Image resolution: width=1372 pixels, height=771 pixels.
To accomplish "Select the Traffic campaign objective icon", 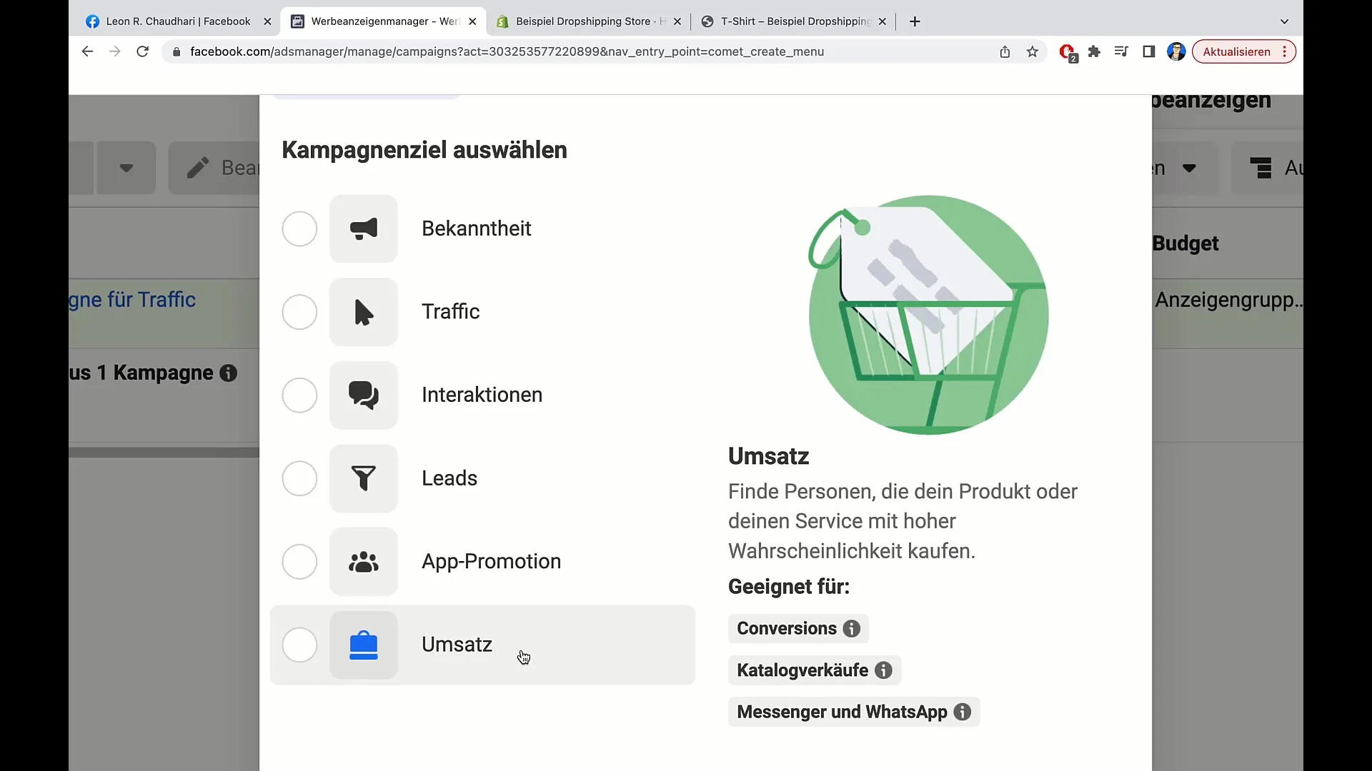I will (x=364, y=311).
